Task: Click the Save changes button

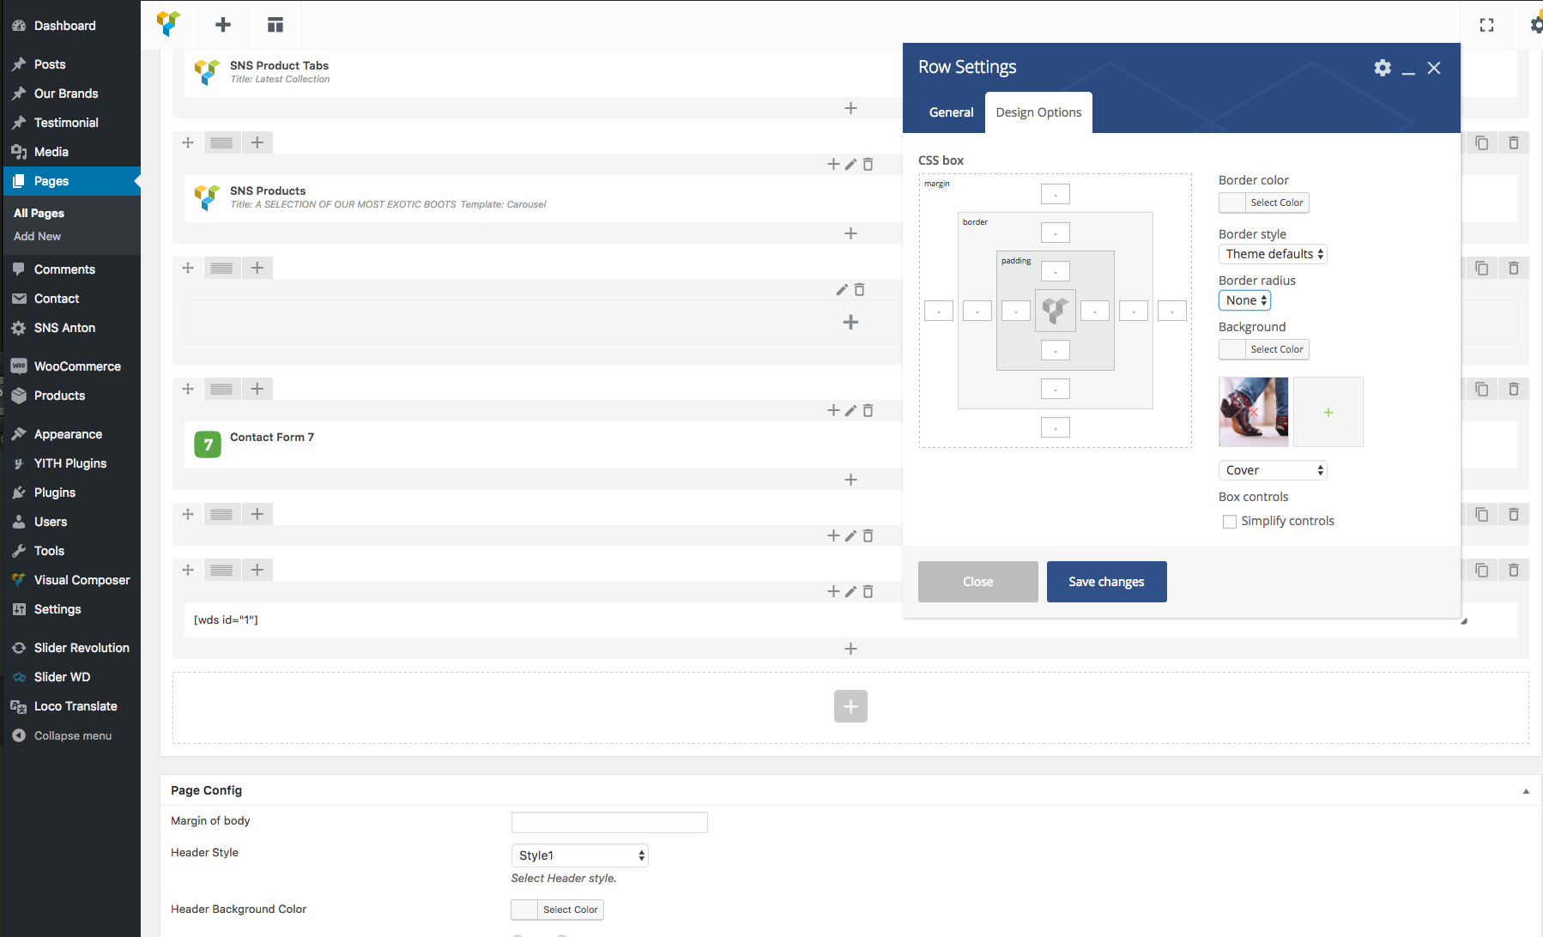Action: [x=1106, y=582]
